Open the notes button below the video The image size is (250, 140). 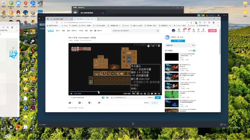[154, 103]
